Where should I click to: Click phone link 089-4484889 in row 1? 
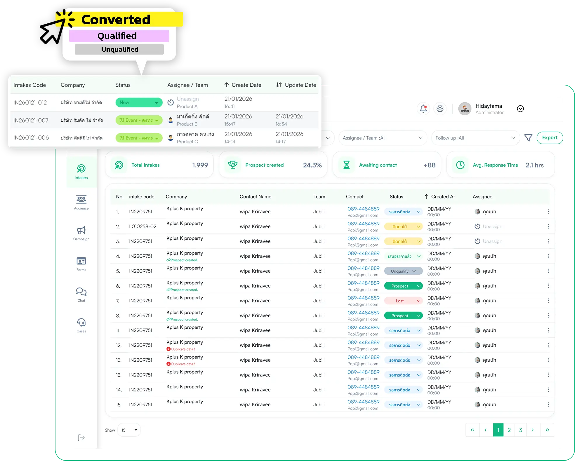(364, 209)
